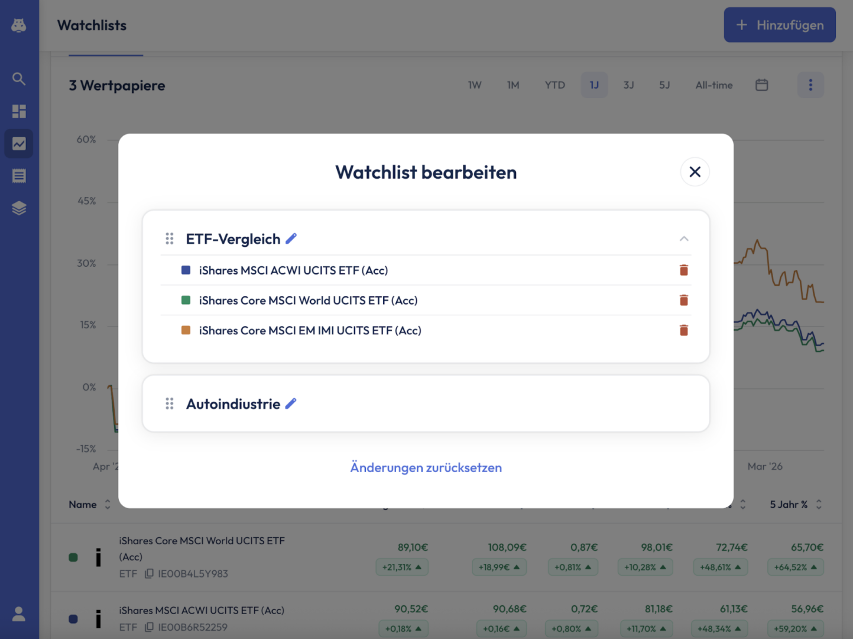Image resolution: width=853 pixels, height=639 pixels.
Task: Delete iShares Core MSCI World ETF entry
Action: click(x=683, y=301)
